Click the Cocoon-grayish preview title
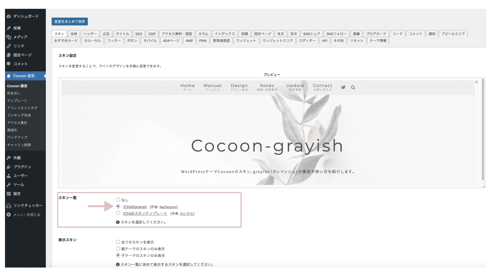Viewport: 491px width, 276px height. [x=267, y=146]
